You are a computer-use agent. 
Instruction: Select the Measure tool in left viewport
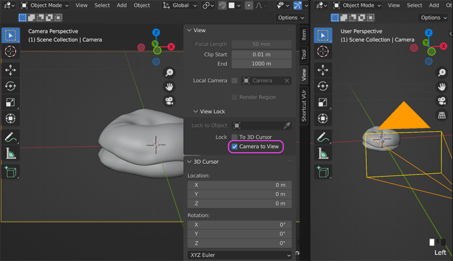11,153
